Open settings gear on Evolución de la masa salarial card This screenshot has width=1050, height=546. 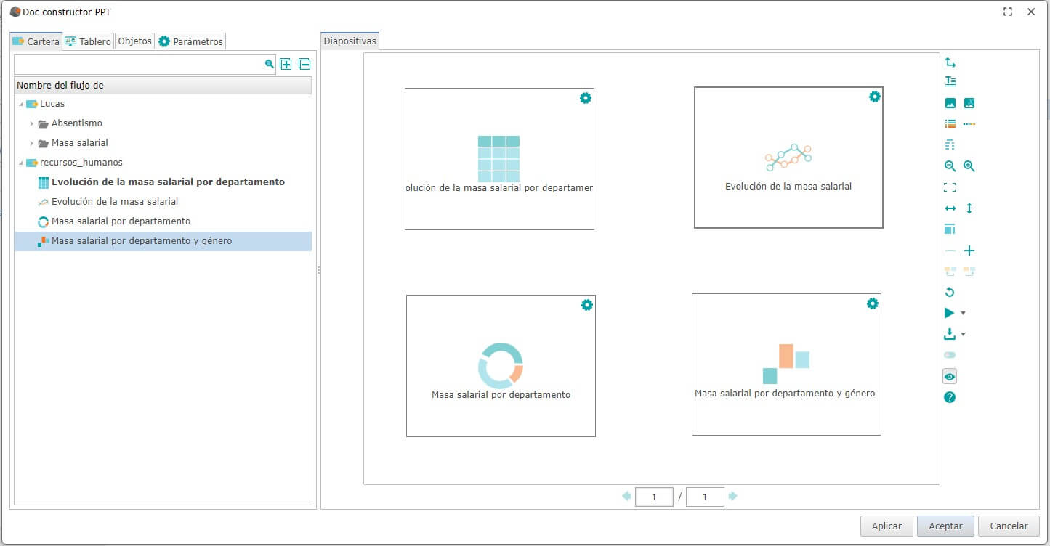click(875, 97)
